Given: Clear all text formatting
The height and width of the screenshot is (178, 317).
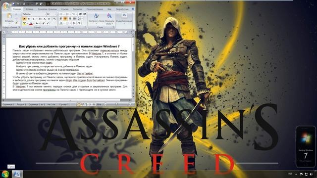Looking at the screenshot, I should point(54,19).
